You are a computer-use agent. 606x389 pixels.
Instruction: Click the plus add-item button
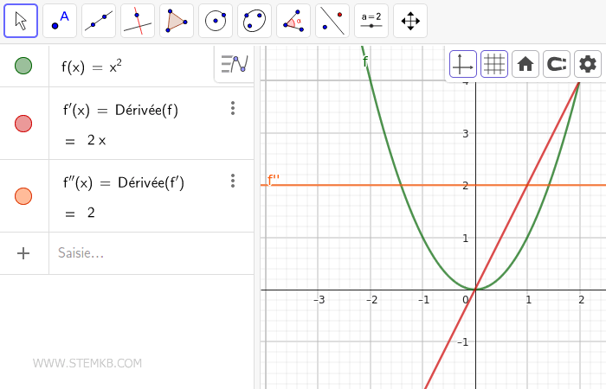tap(23, 253)
